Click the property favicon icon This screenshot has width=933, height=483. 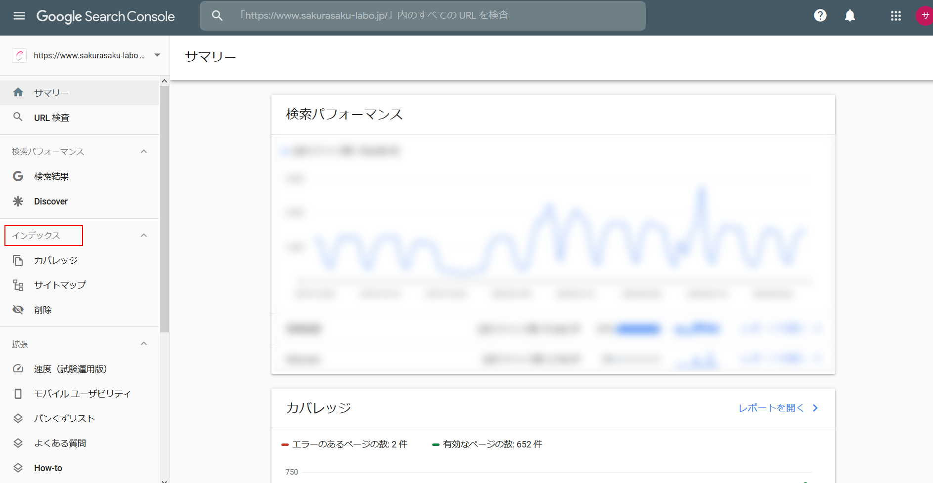19,55
